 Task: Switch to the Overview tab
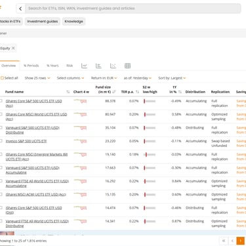pos(9,66)
